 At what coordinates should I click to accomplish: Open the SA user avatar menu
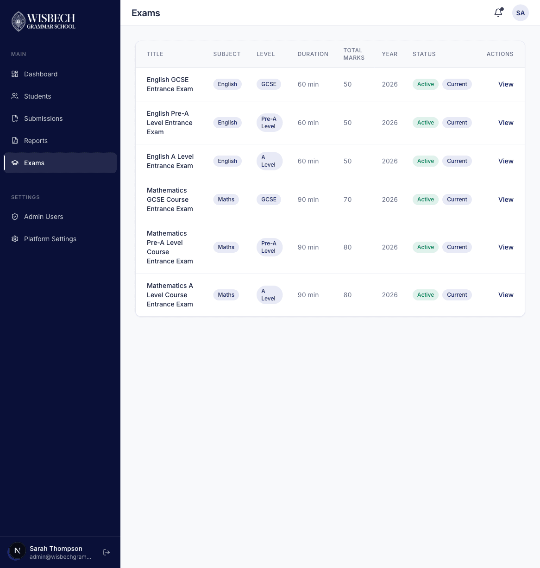tap(520, 13)
